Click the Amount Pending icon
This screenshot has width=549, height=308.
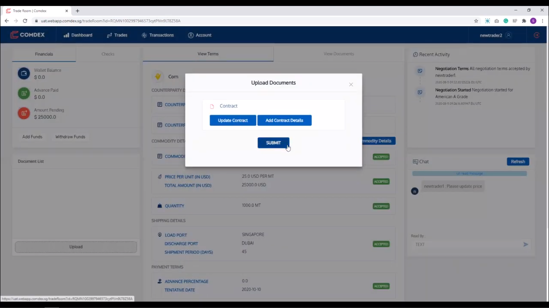(24, 113)
